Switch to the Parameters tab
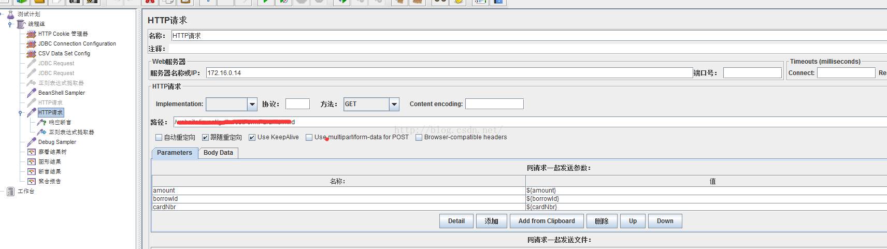The width and height of the screenshot is (887, 249). (x=175, y=153)
